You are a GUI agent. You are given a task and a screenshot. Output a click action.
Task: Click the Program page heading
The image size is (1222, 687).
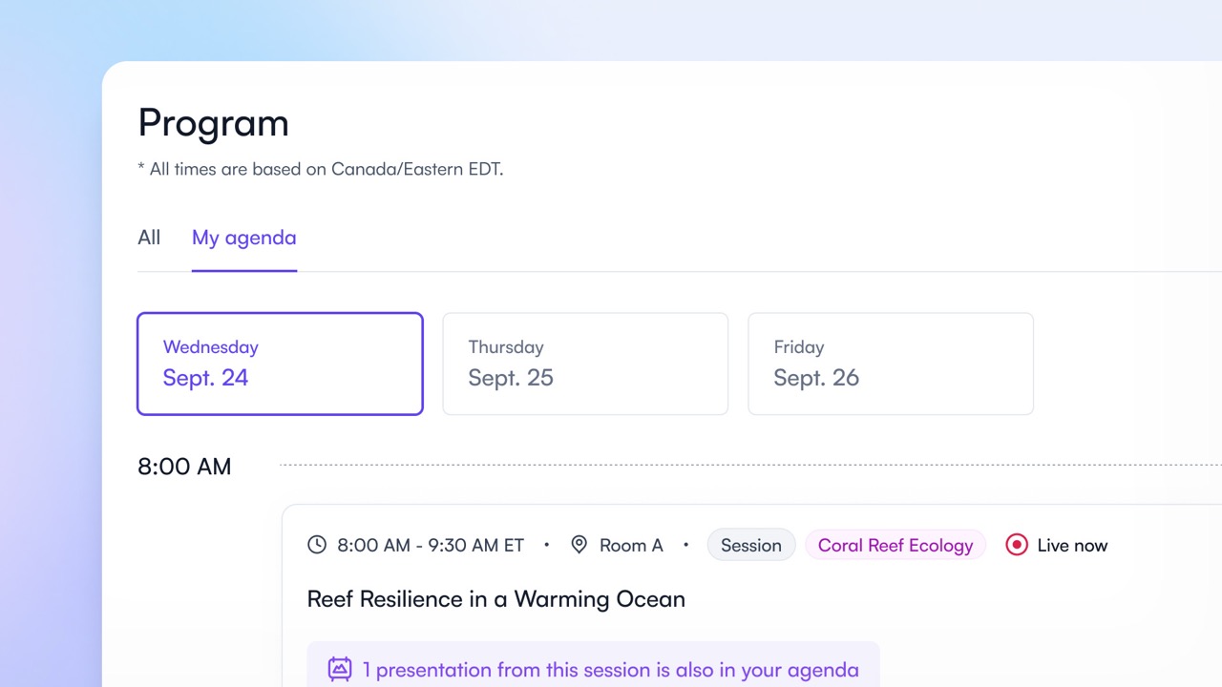click(213, 123)
